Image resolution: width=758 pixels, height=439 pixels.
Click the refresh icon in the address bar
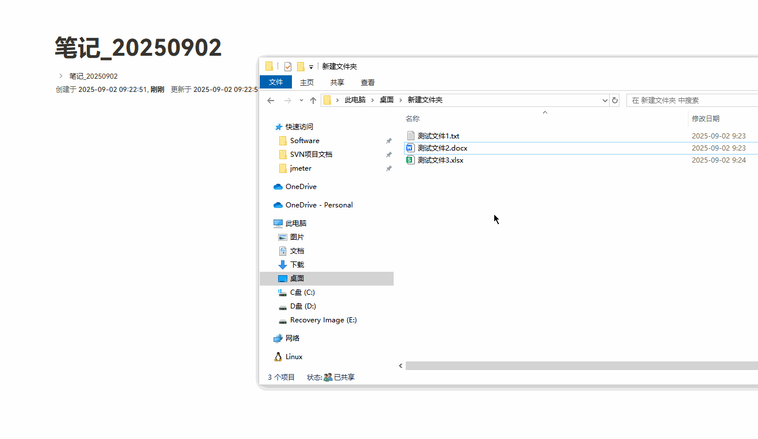pos(614,100)
